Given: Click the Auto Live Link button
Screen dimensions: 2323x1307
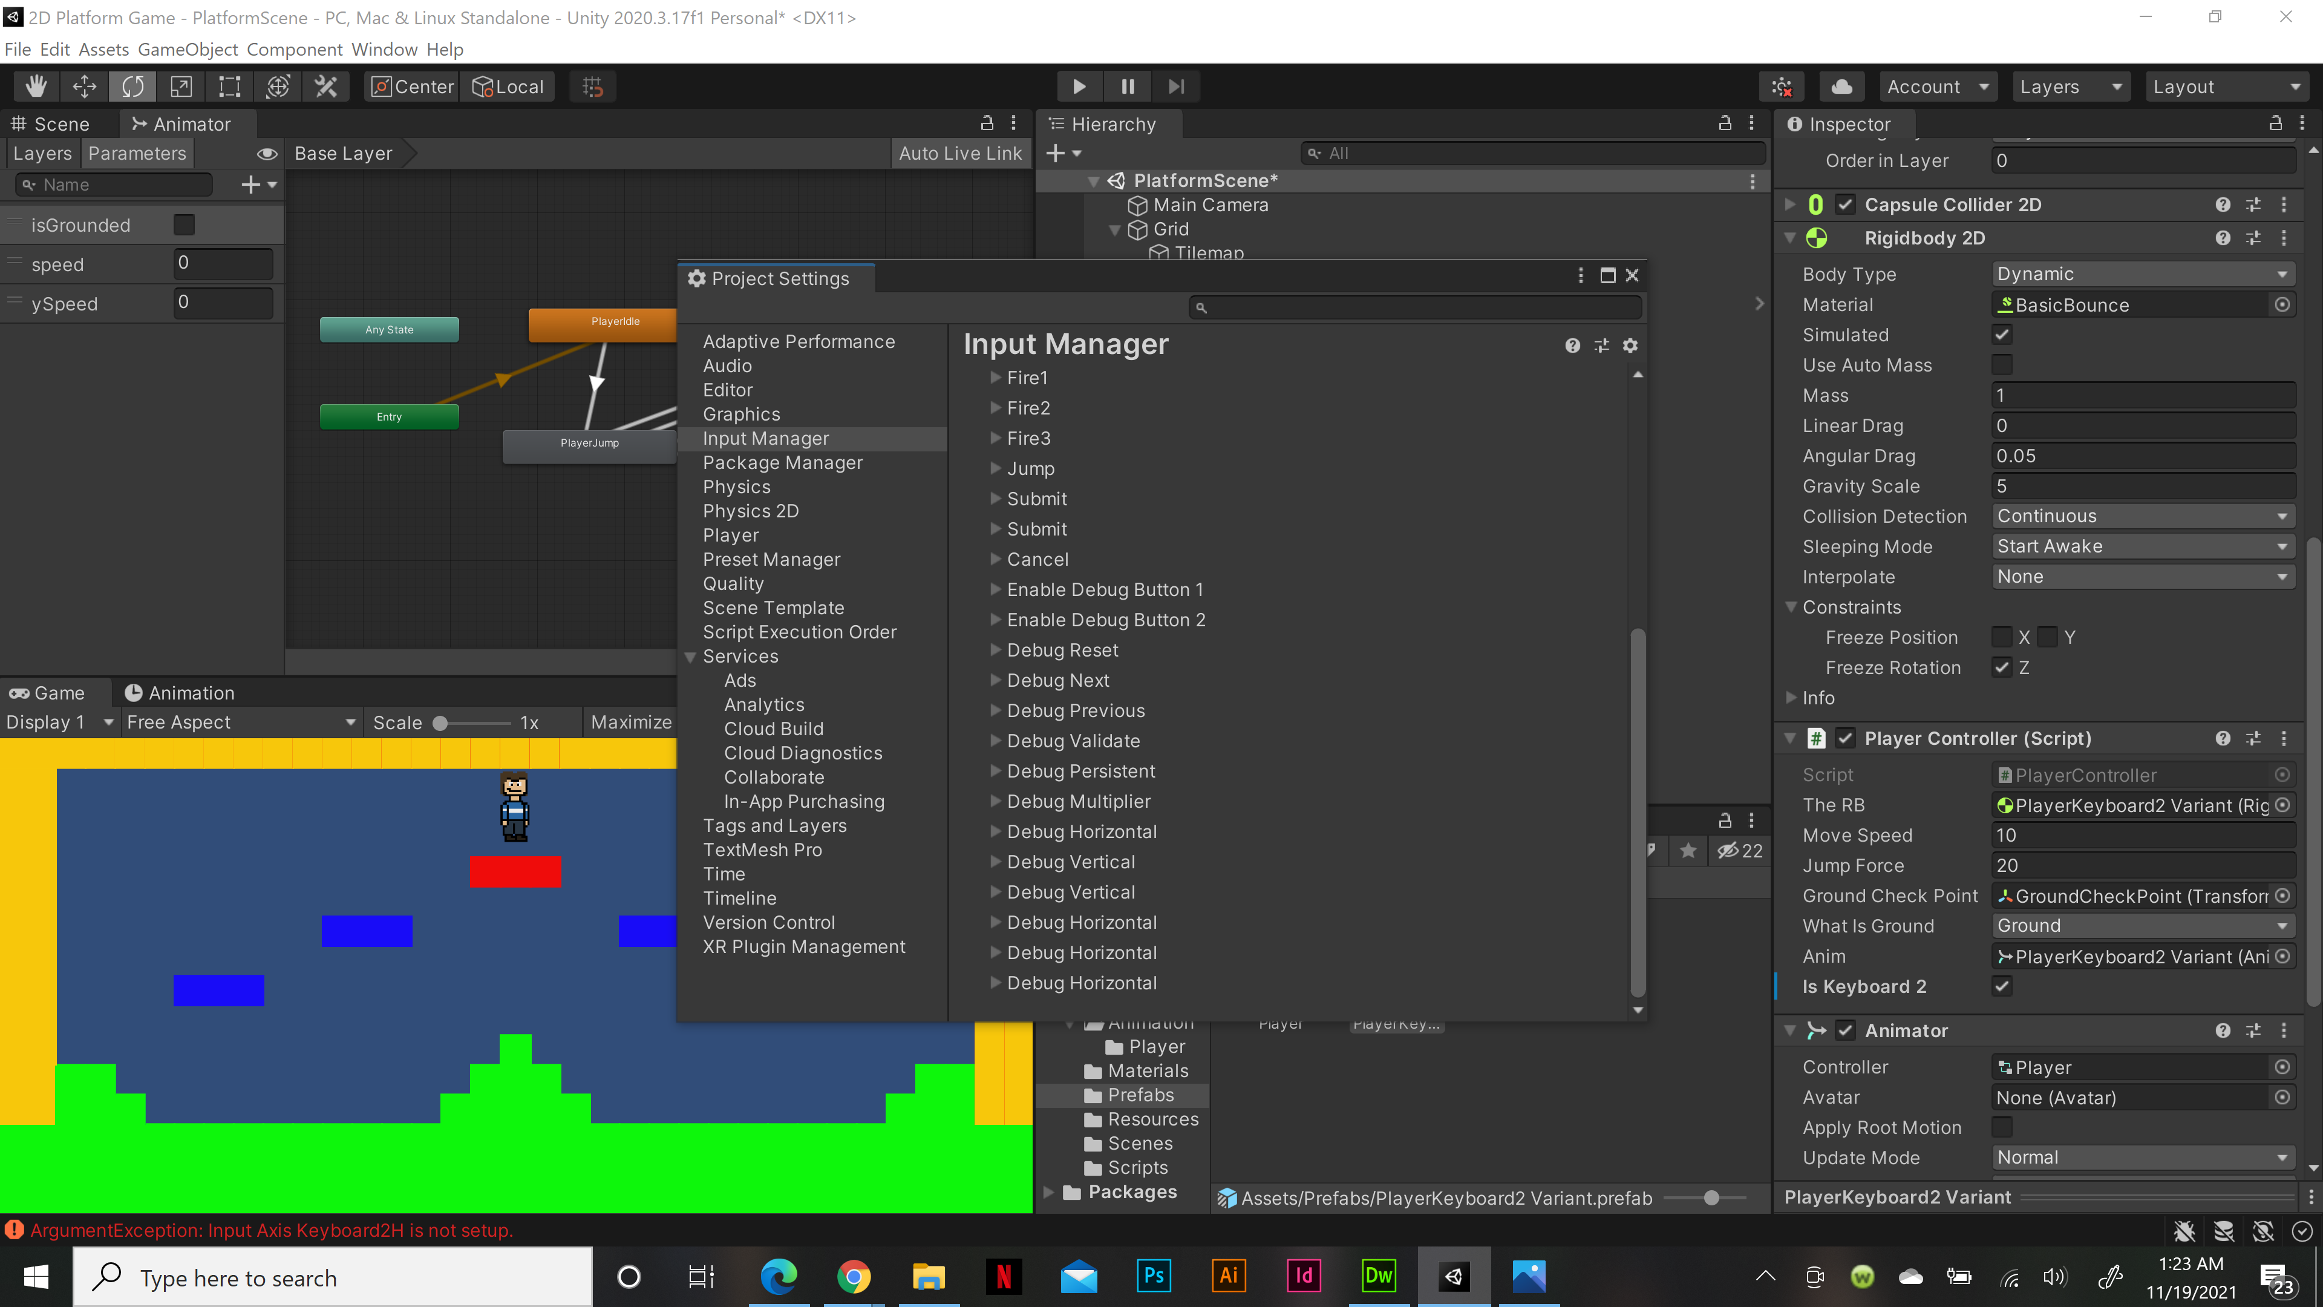Looking at the screenshot, I should [x=959, y=153].
